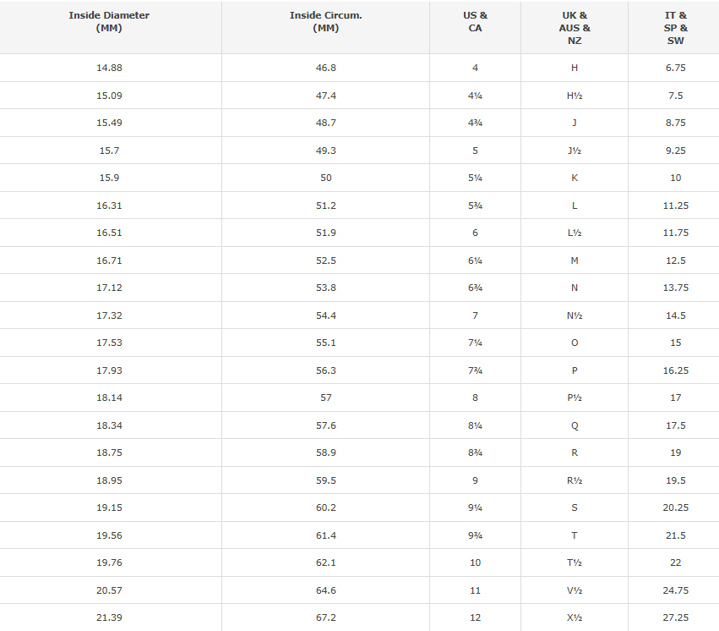
Task: Select UK size P½ cell
Action: (575, 398)
